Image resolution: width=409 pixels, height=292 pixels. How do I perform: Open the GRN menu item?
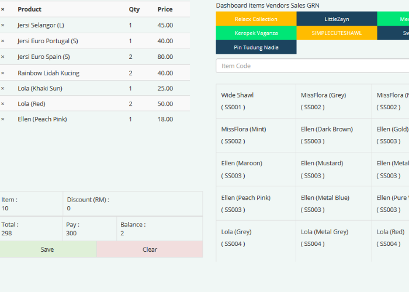click(x=313, y=5)
